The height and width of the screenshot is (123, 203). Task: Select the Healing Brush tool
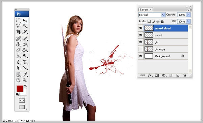coord(18,38)
